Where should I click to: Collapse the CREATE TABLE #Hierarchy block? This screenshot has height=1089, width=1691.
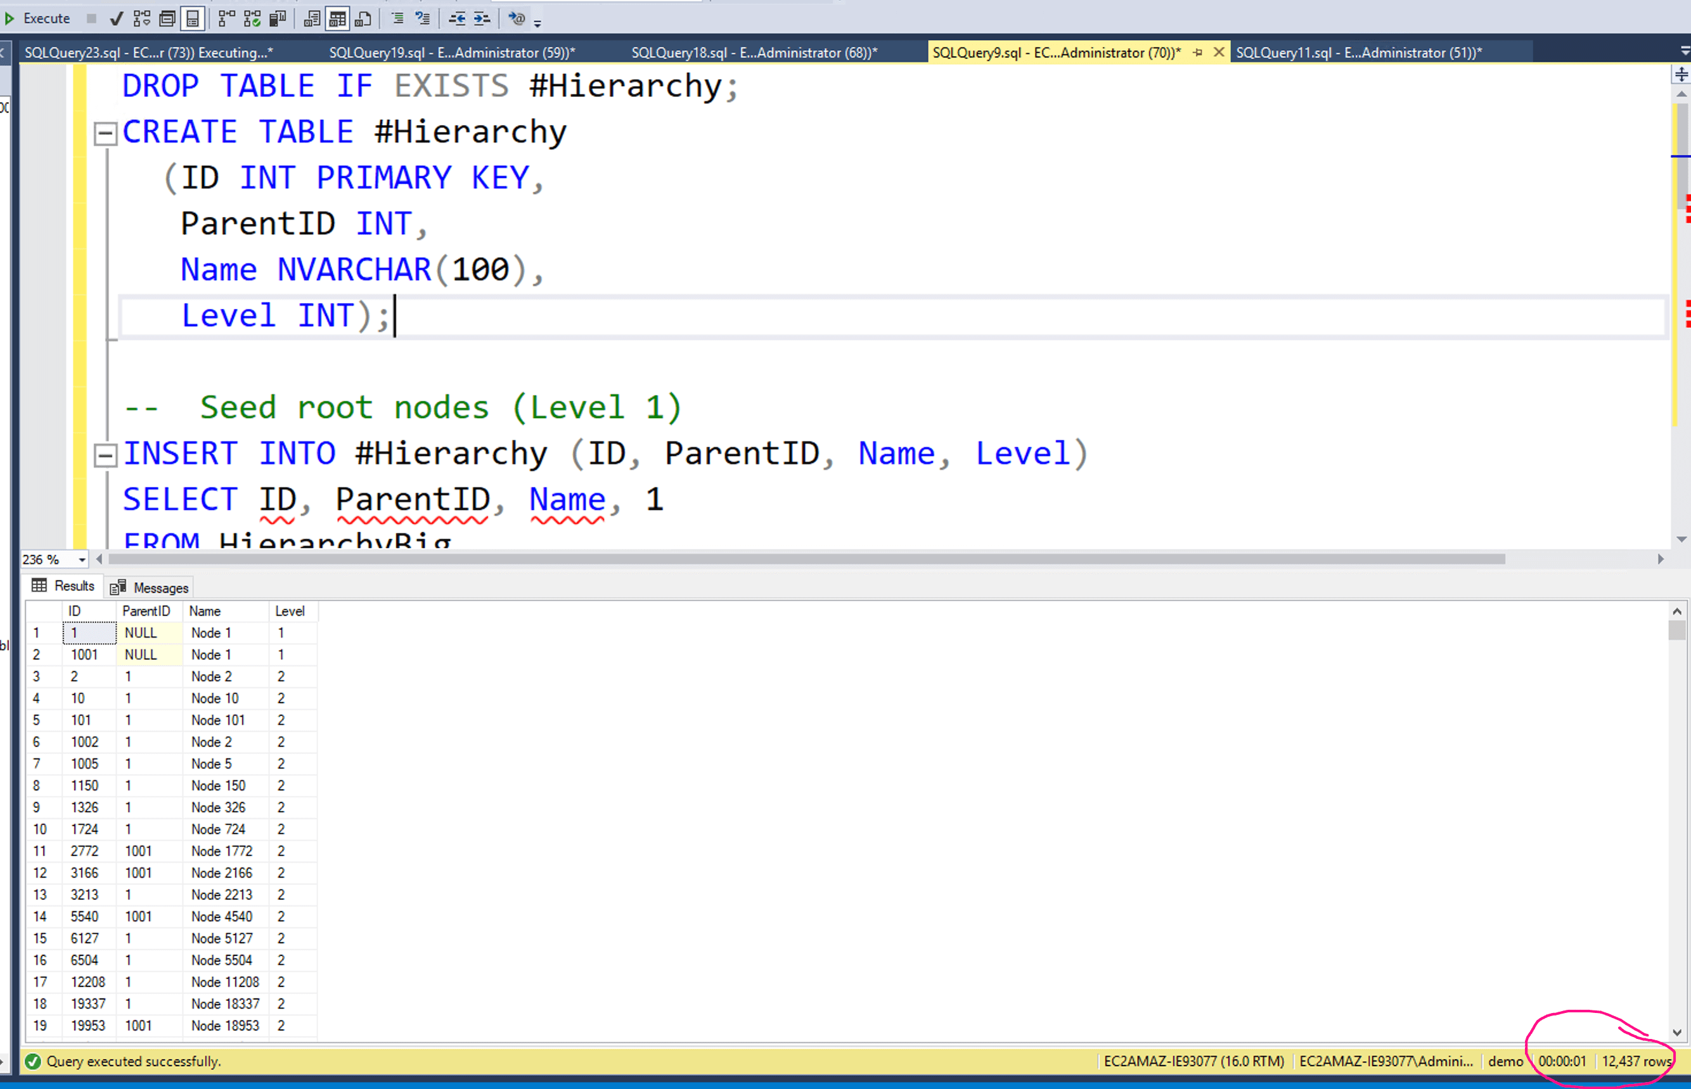pyautogui.click(x=105, y=133)
